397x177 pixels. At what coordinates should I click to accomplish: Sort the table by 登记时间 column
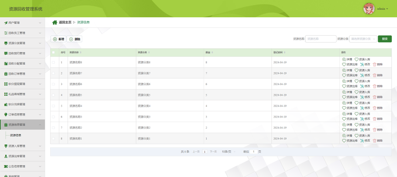[285, 53]
